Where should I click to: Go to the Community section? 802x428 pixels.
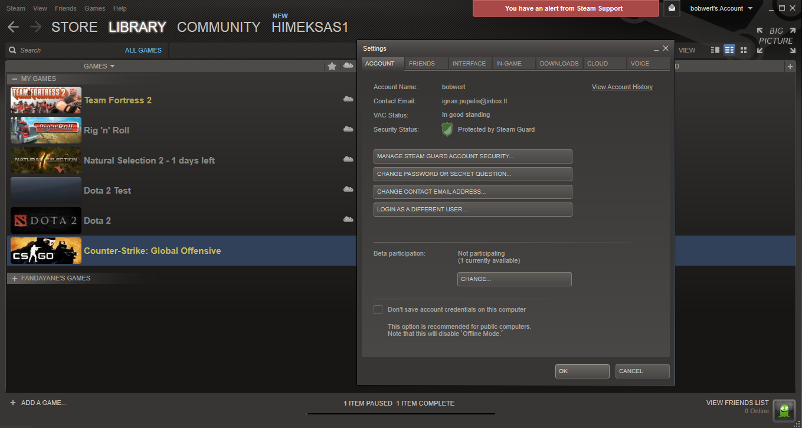[x=219, y=27]
